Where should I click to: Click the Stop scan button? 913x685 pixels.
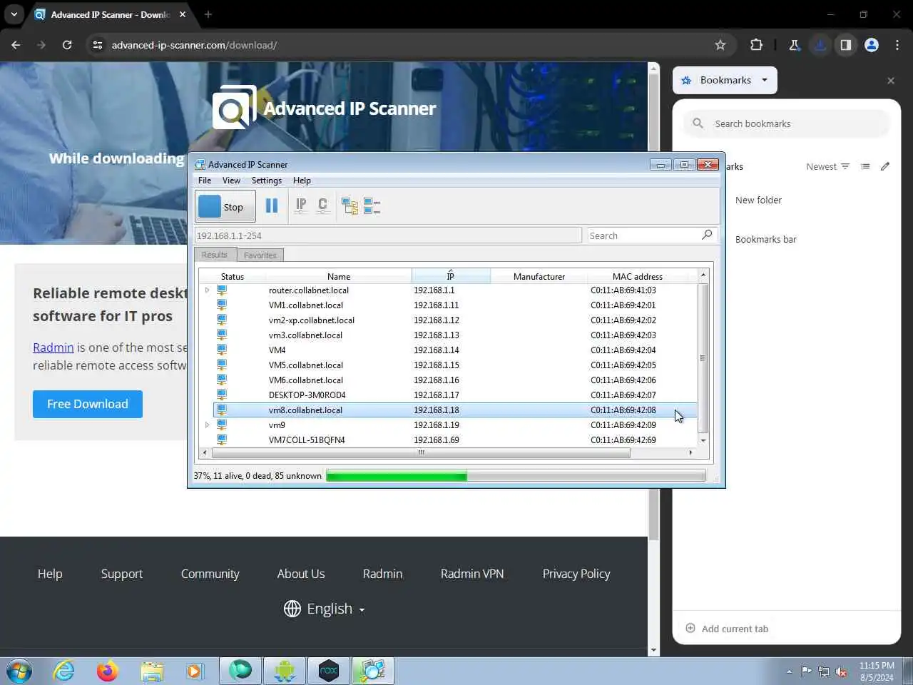pyautogui.click(x=225, y=207)
